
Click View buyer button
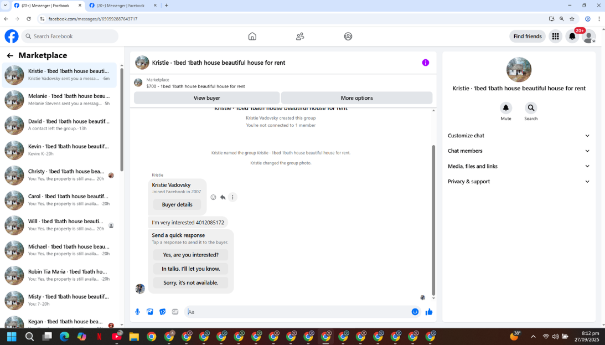207,98
